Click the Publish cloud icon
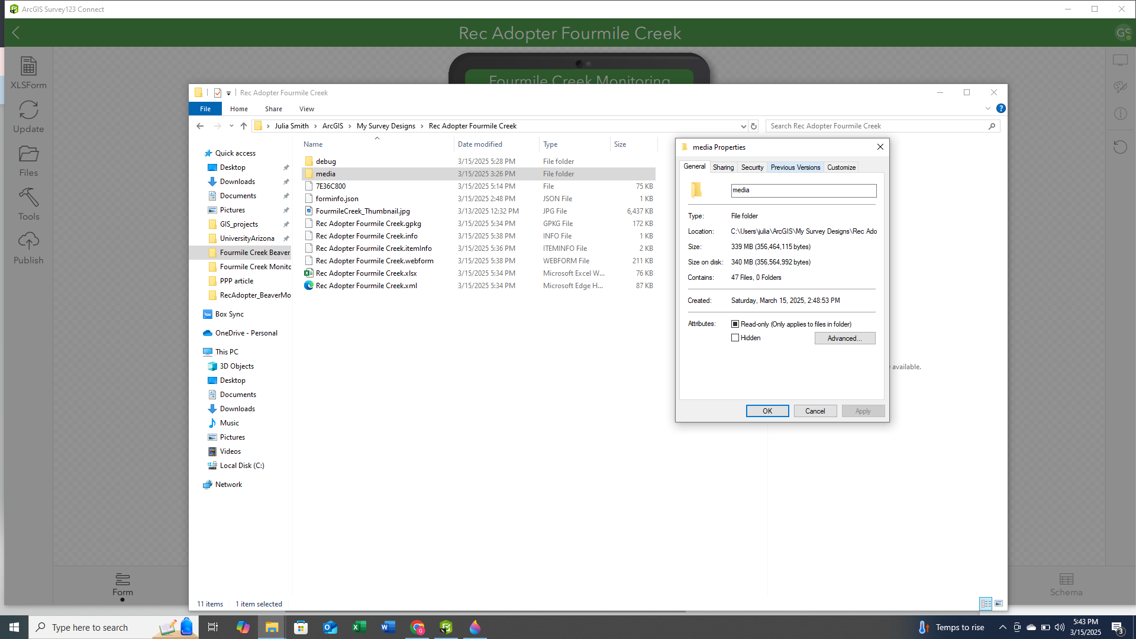 (x=28, y=248)
